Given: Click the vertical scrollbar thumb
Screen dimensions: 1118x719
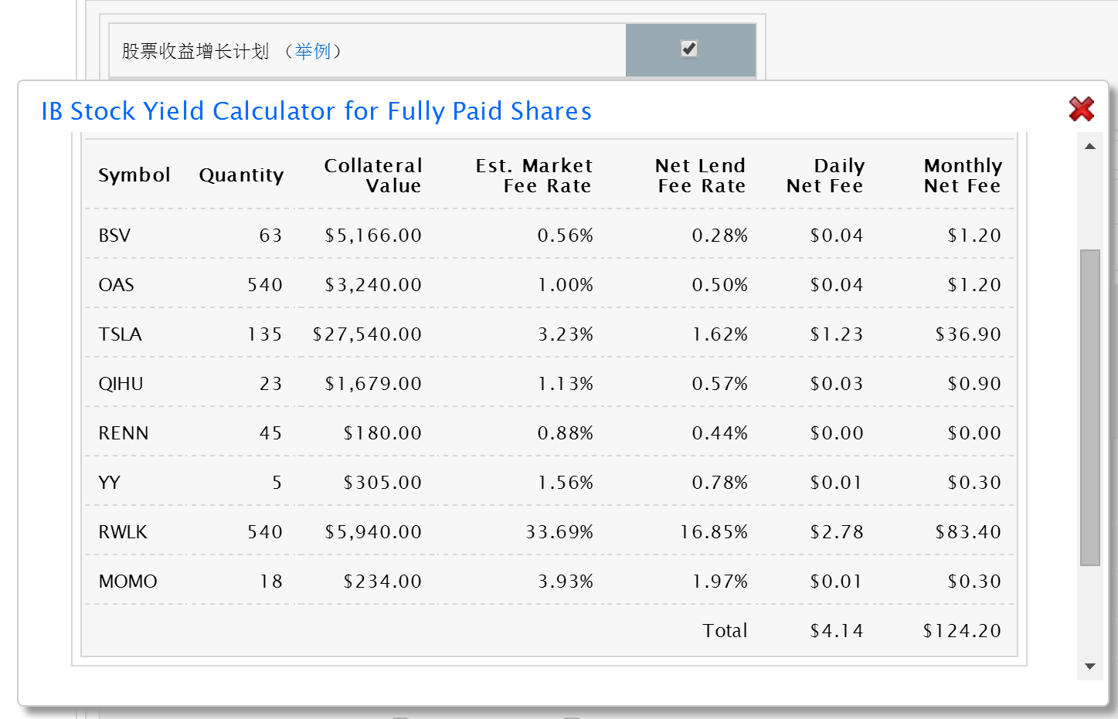Looking at the screenshot, I should pyautogui.click(x=1089, y=407).
